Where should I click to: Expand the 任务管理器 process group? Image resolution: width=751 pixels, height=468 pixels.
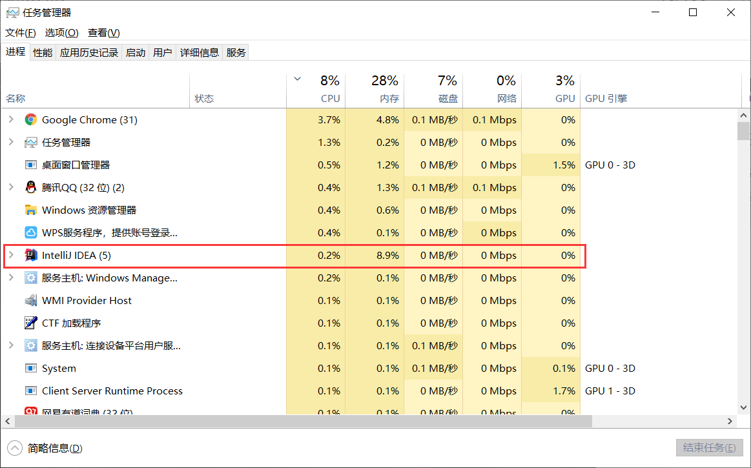pyautogui.click(x=11, y=142)
